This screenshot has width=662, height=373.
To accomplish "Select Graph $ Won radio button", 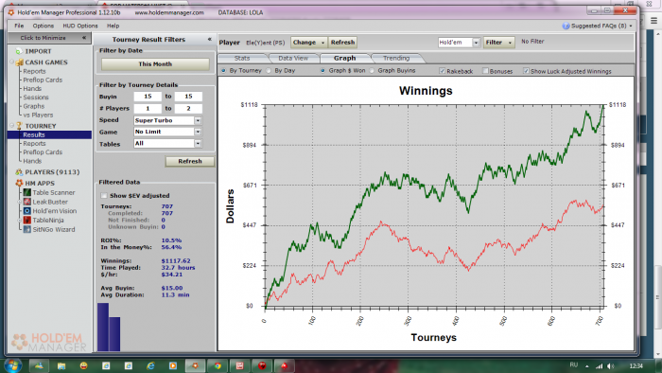I will coord(323,71).
